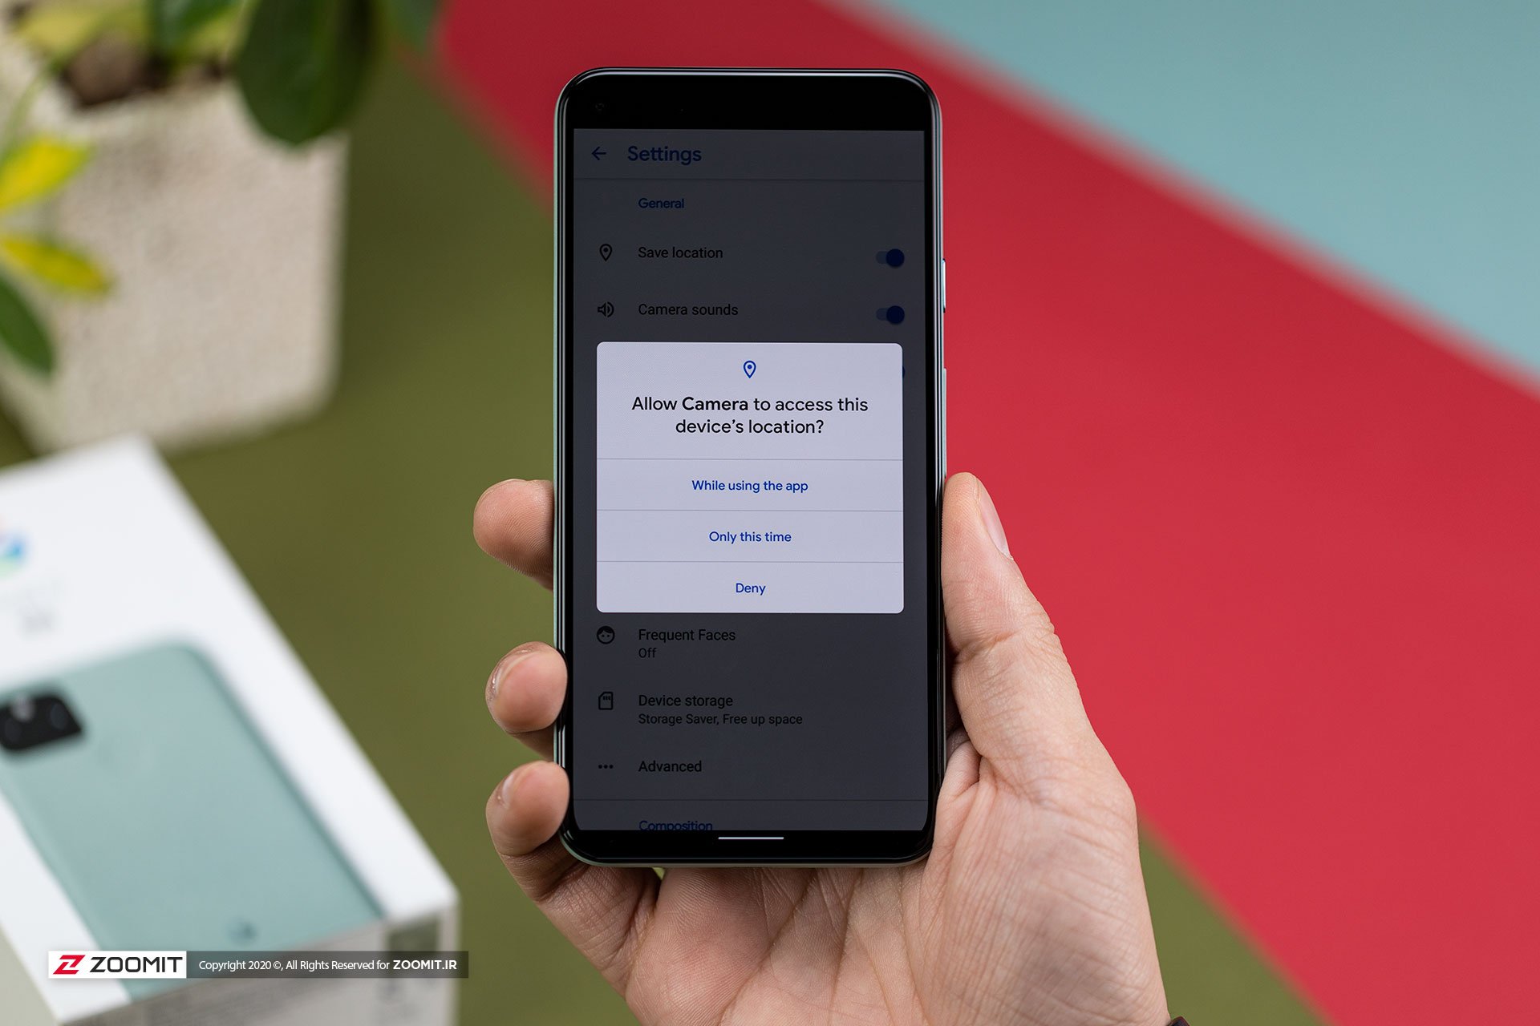Tap the location pin icon in dialog
The image size is (1540, 1026).
point(751,369)
